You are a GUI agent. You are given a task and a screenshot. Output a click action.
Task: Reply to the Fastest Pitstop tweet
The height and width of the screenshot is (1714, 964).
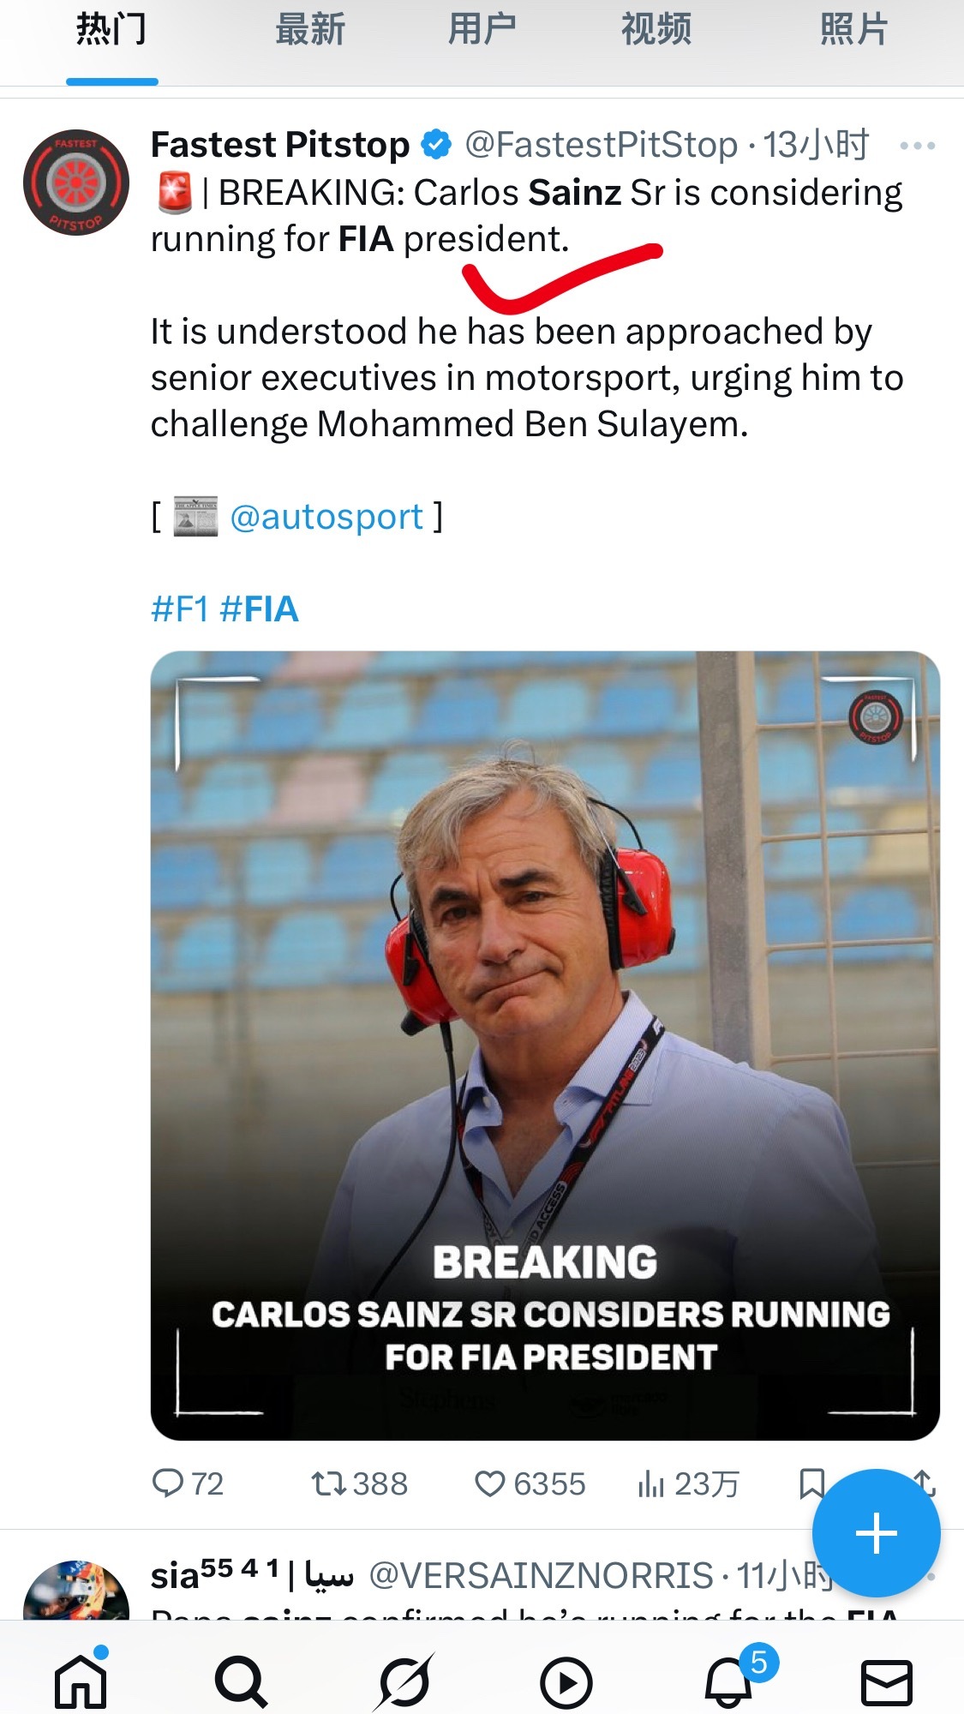tap(187, 1483)
